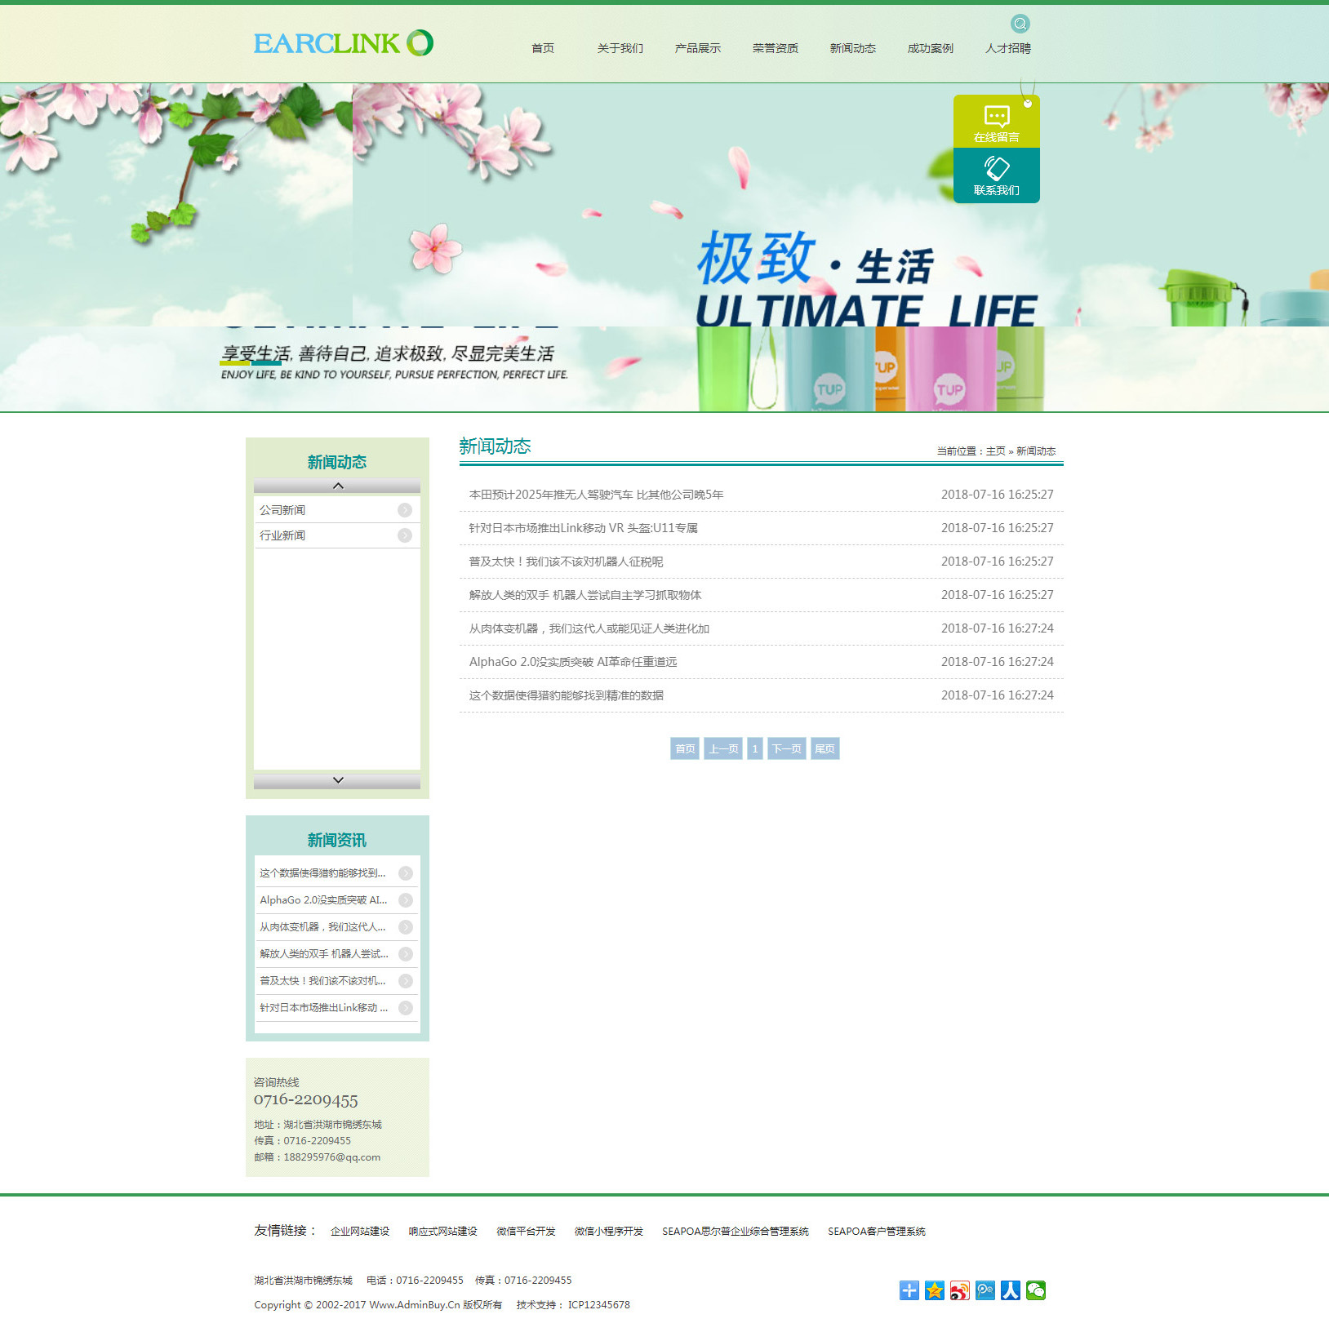Click the search icon above the navigation
Image resolution: width=1329 pixels, height=1332 pixels.
1020,24
